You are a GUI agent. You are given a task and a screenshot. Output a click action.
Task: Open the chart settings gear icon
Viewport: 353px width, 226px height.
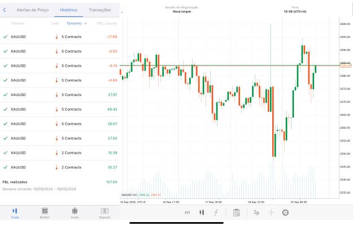[285, 212]
